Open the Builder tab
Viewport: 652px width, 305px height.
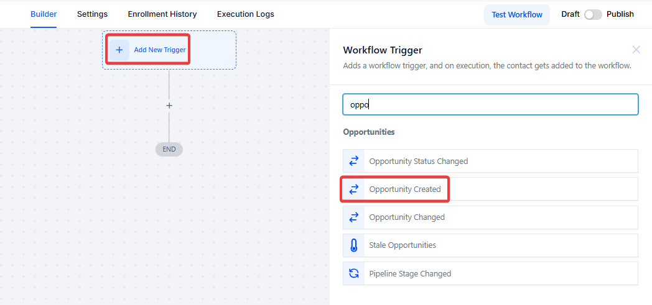pyautogui.click(x=44, y=14)
